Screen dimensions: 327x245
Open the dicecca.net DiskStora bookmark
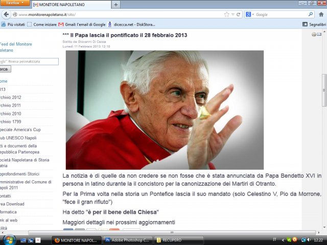coord(131,24)
